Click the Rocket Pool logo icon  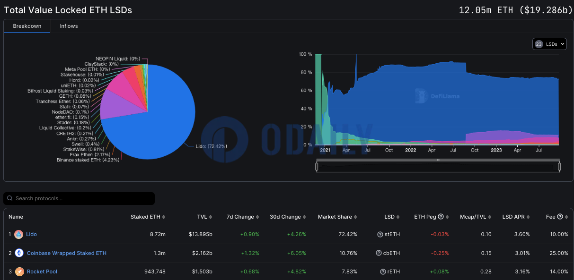19,272
